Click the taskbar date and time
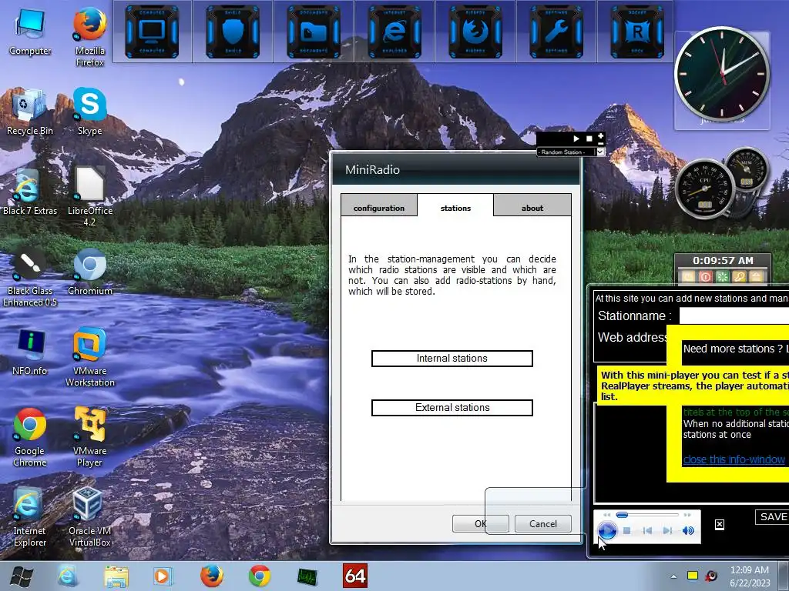The image size is (789, 591). (750, 576)
